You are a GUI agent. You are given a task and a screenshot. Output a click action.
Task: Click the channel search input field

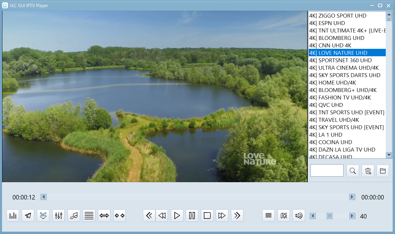pyautogui.click(x=327, y=171)
